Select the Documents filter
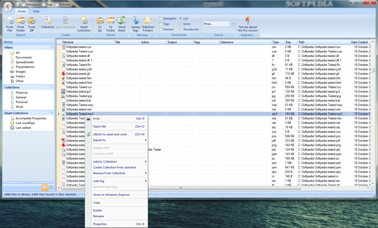 click(24, 57)
